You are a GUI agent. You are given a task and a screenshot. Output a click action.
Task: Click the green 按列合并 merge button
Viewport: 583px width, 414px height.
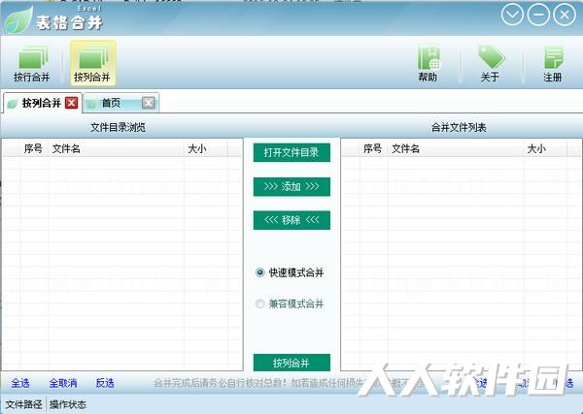[x=291, y=363]
